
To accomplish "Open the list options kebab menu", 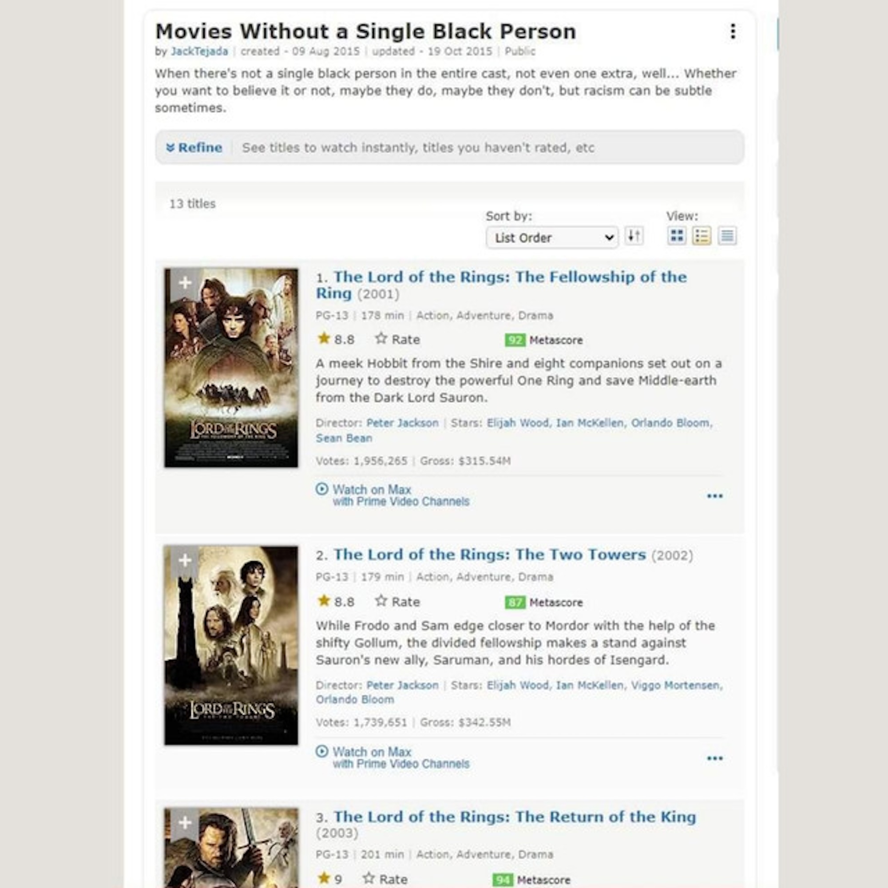I will coord(733,31).
